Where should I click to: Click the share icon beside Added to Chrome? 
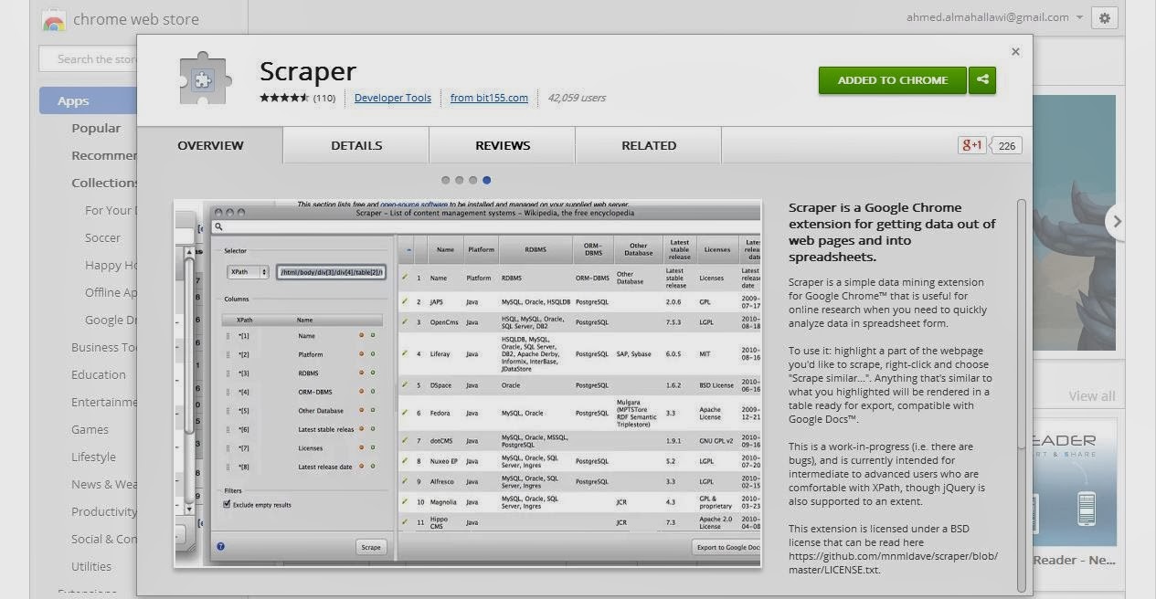pos(982,79)
